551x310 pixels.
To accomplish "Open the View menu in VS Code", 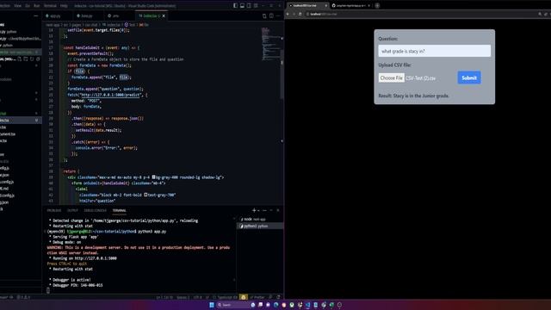I will (x=17, y=6).
